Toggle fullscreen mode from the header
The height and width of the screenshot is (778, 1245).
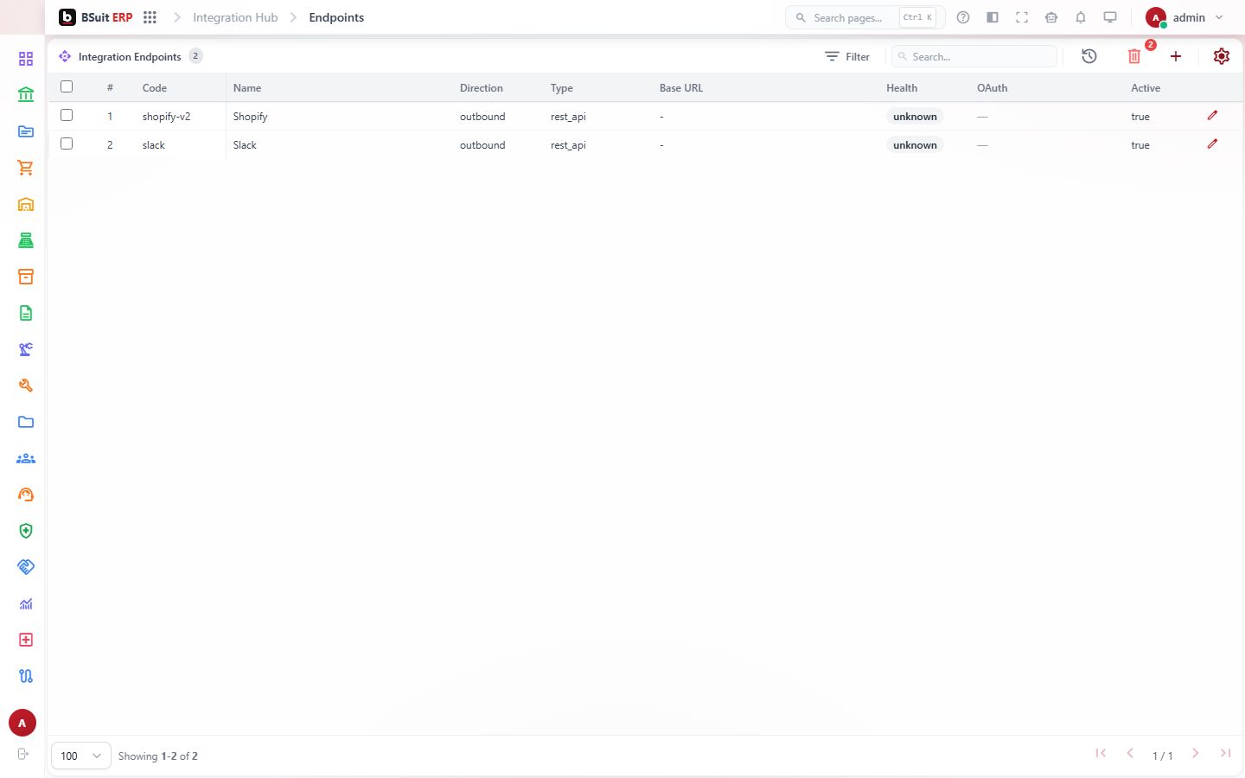(x=1022, y=17)
